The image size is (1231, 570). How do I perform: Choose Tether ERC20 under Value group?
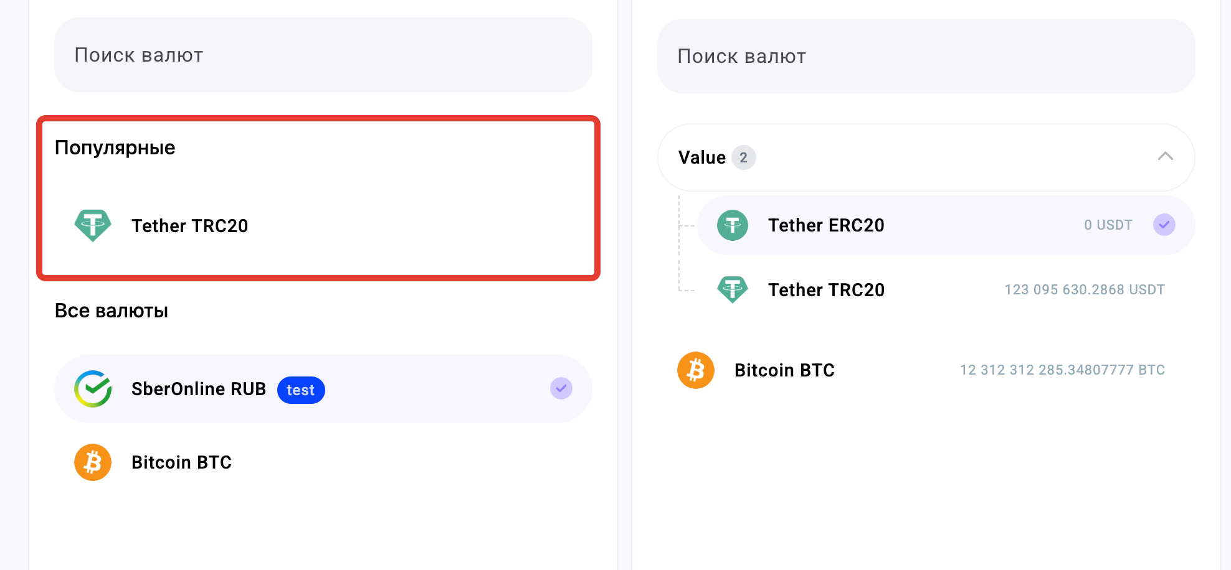tap(946, 225)
